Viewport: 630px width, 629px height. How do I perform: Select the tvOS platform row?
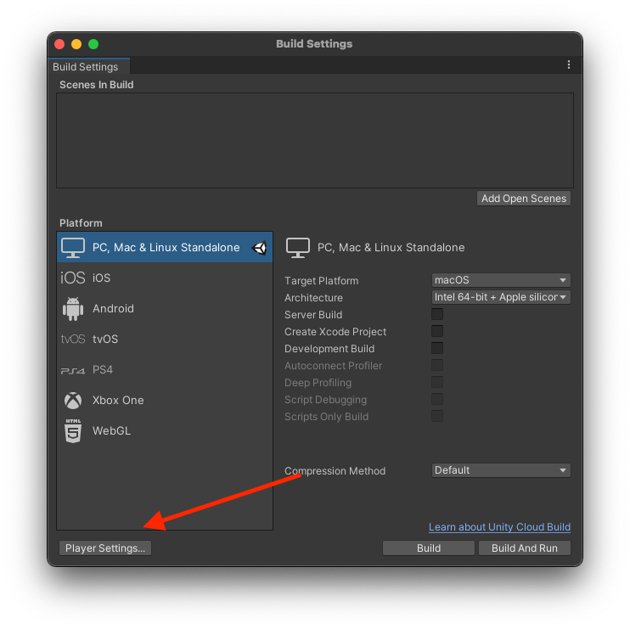[165, 339]
